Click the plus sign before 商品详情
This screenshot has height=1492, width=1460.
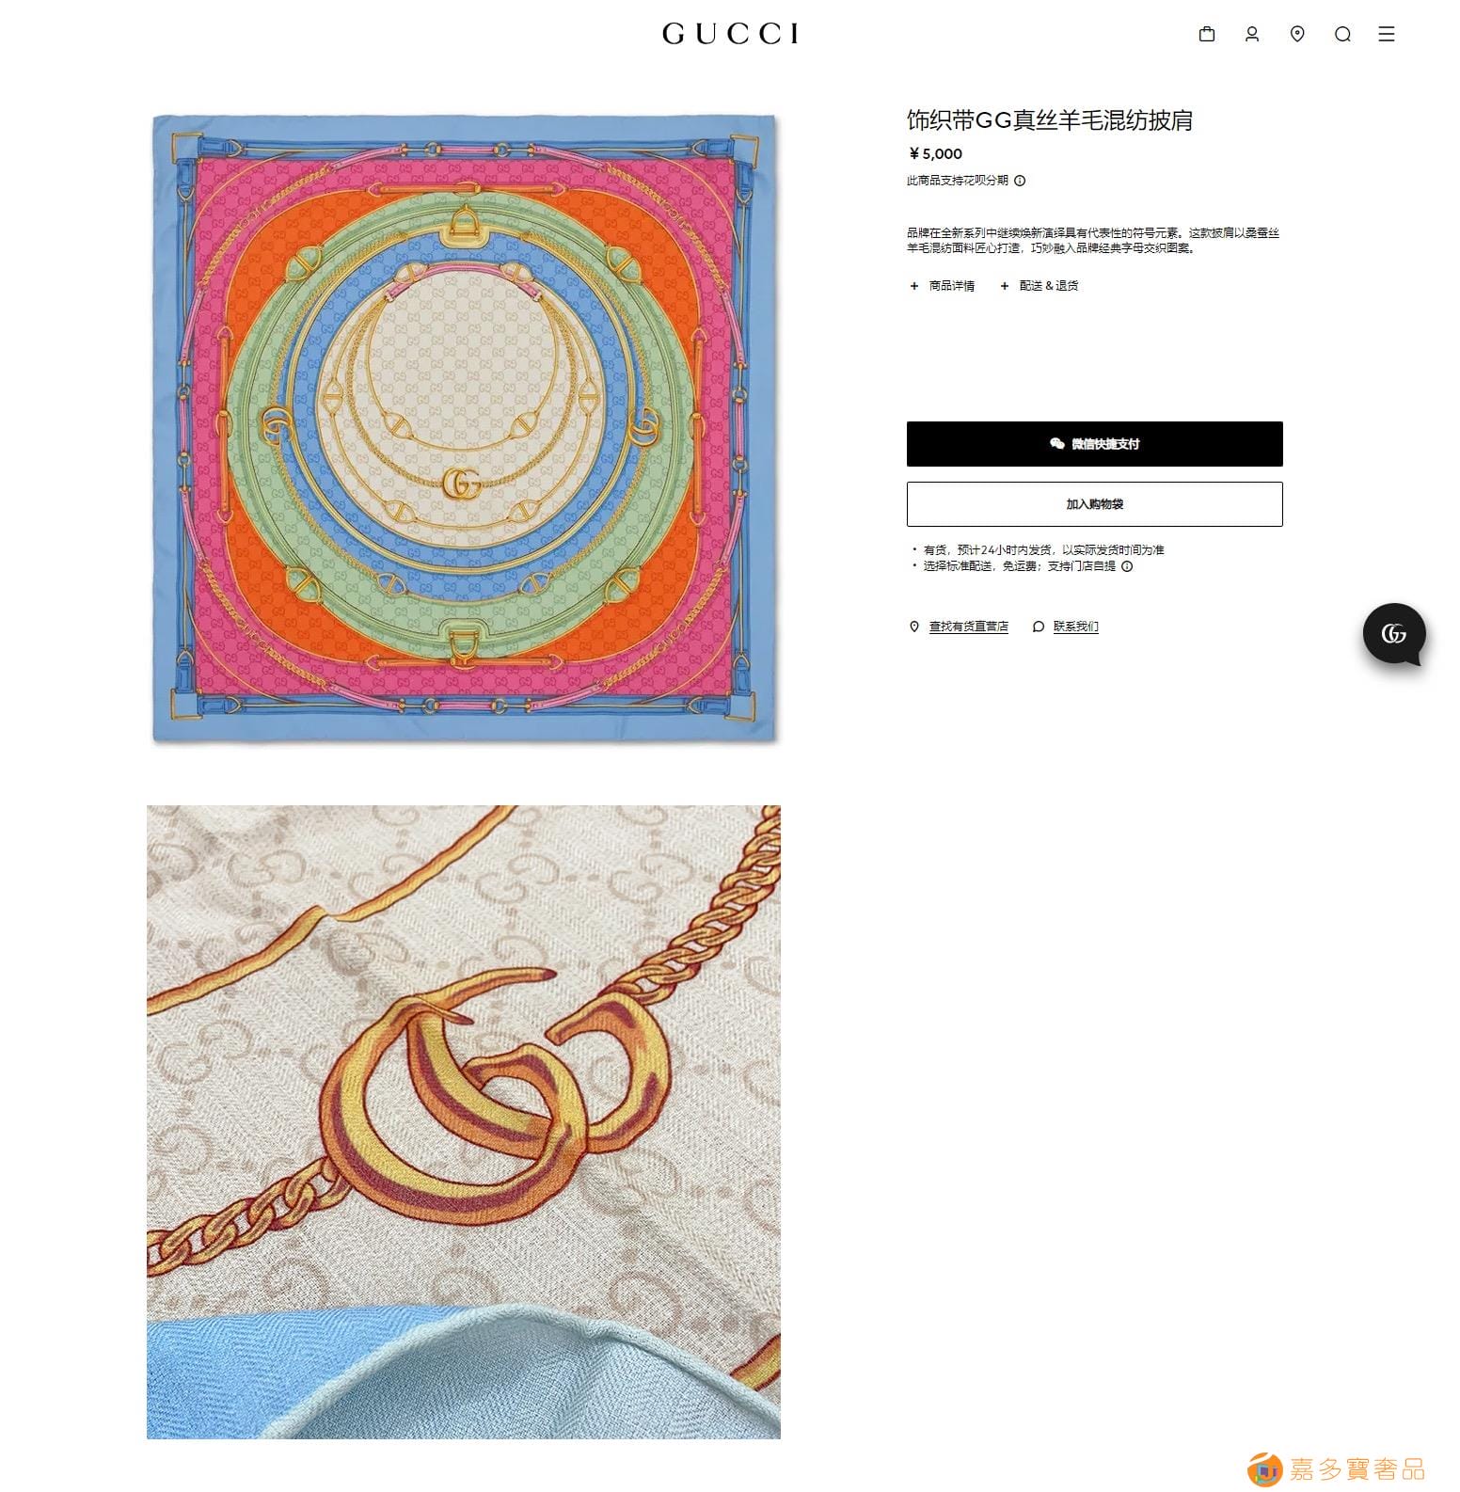(x=914, y=286)
